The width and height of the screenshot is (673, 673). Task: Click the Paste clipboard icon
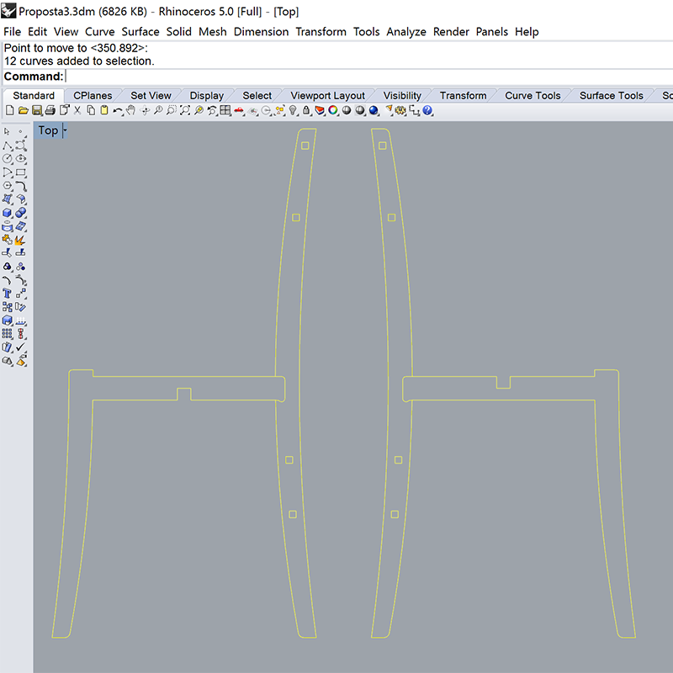104,110
